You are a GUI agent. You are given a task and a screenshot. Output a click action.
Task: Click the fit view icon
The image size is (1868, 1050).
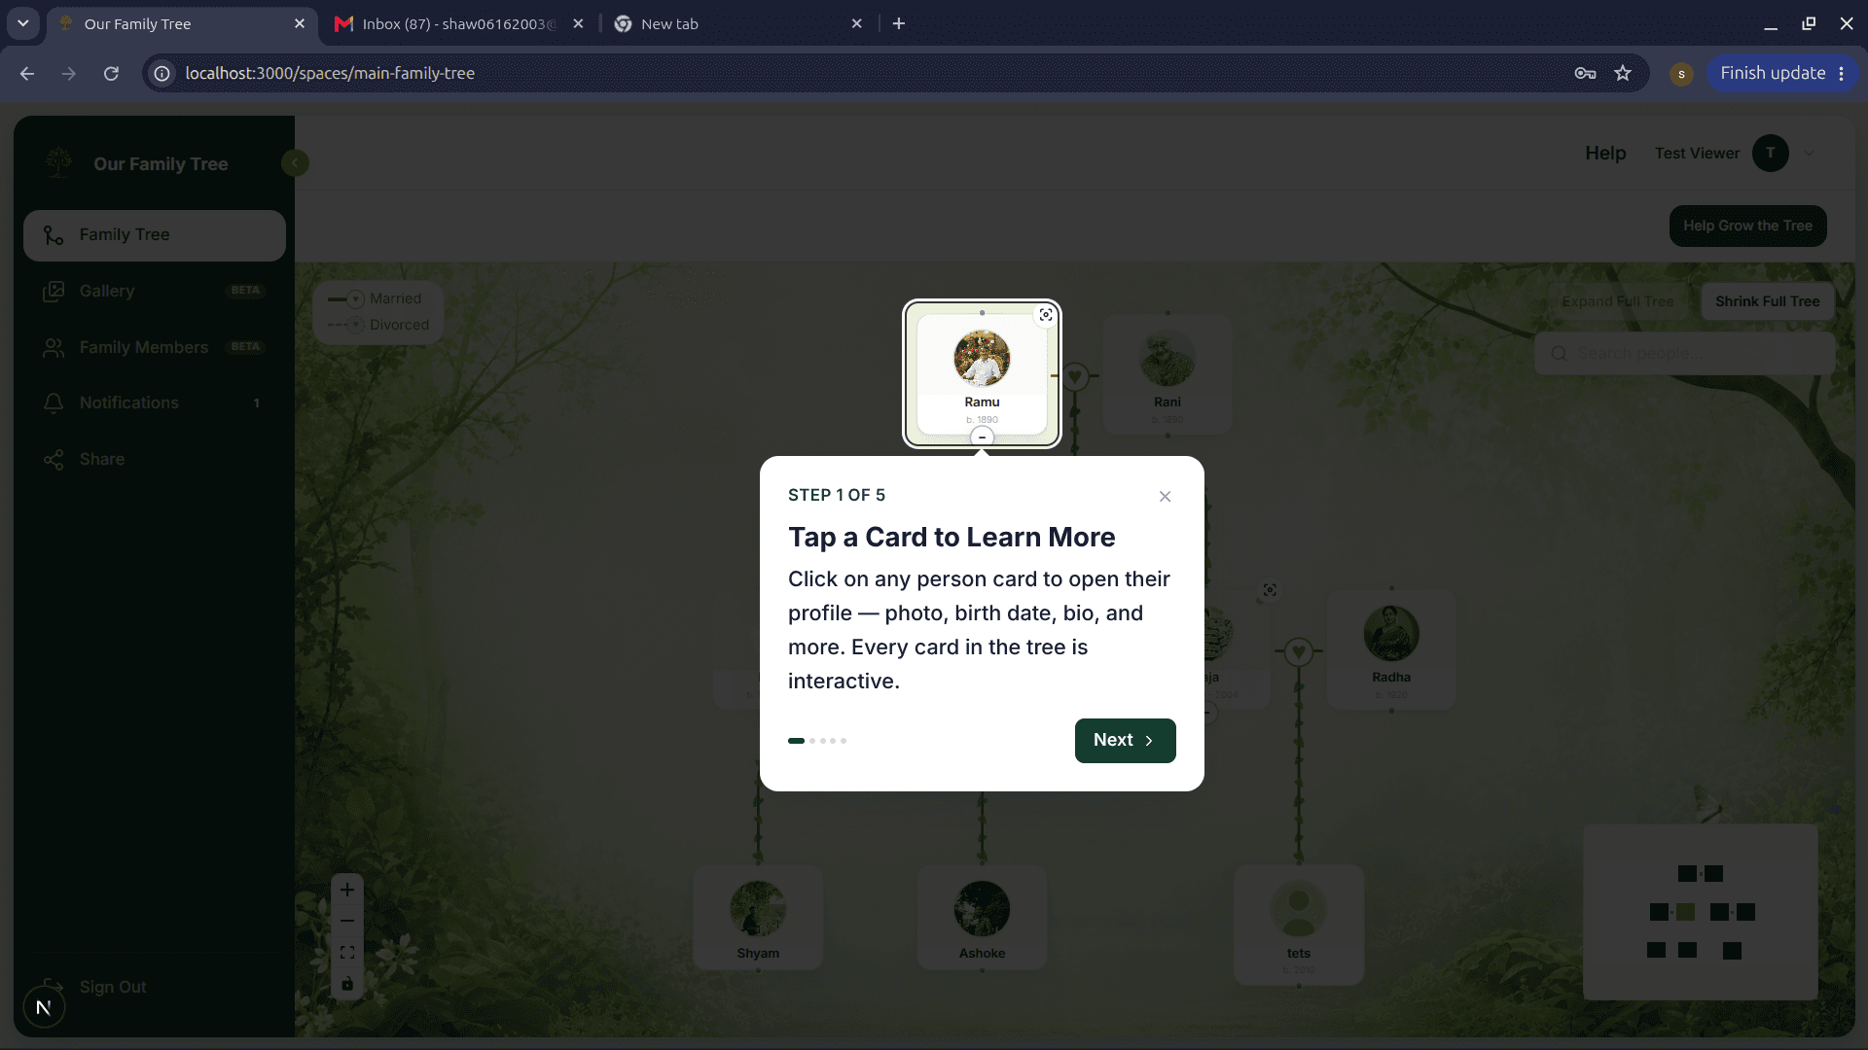point(347,953)
